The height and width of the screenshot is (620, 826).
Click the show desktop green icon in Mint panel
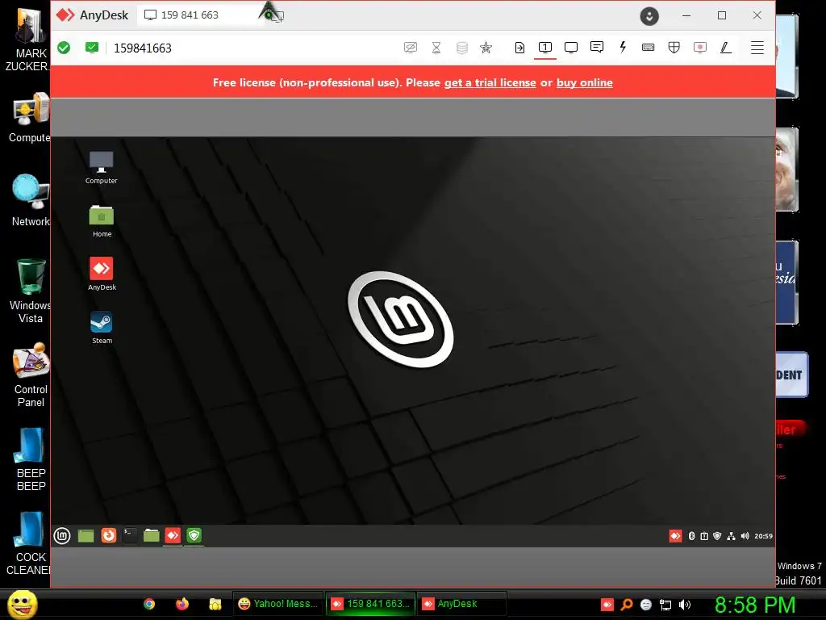(x=86, y=536)
